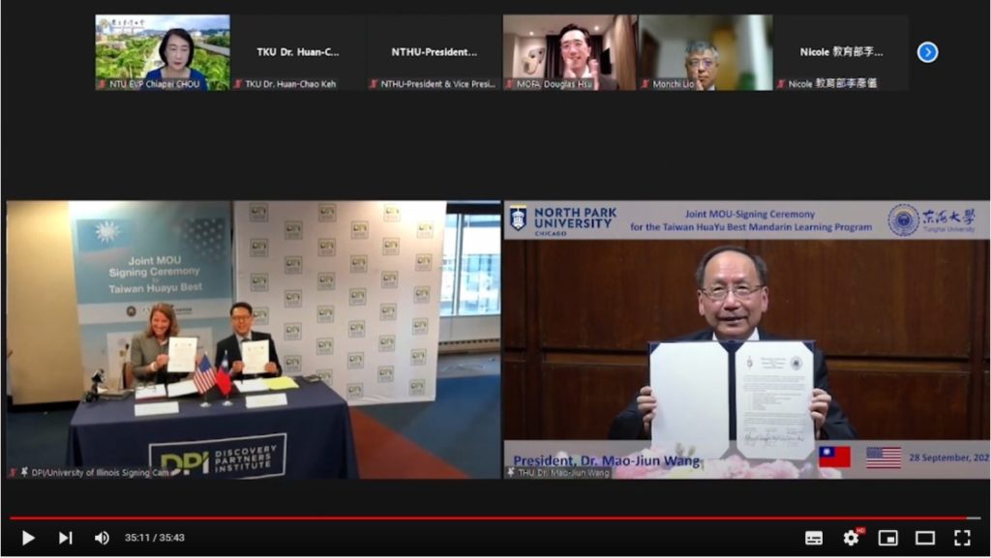Click the pin icon on THU Dr. Mao-Jiun Wang label
Screen dimensions: 991x558
coord(511,472)
